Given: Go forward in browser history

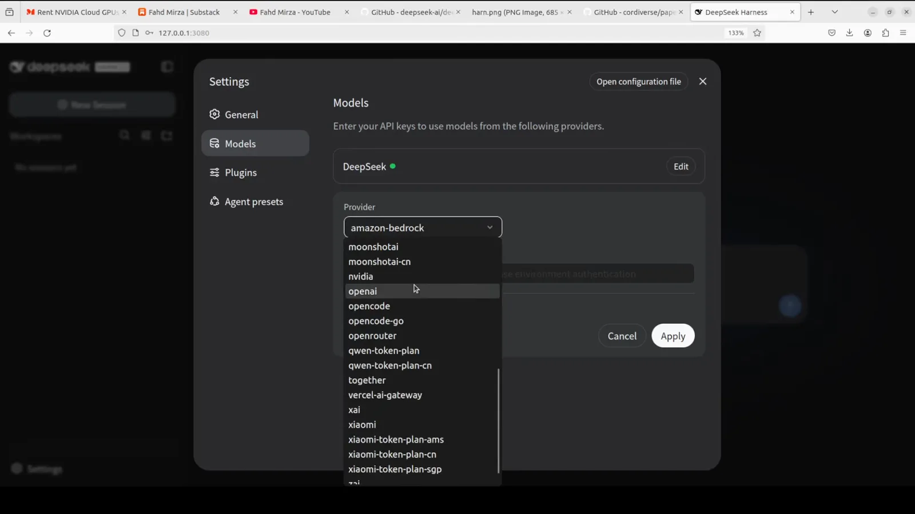Looking at the screenshot, I should [29, 33].
